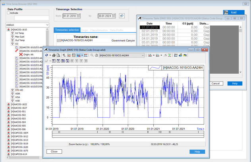Select the 02.01.2019 date cell in the table
Image resolution: width=251 pixels, height=162 pixels.
tap(150, 31)
